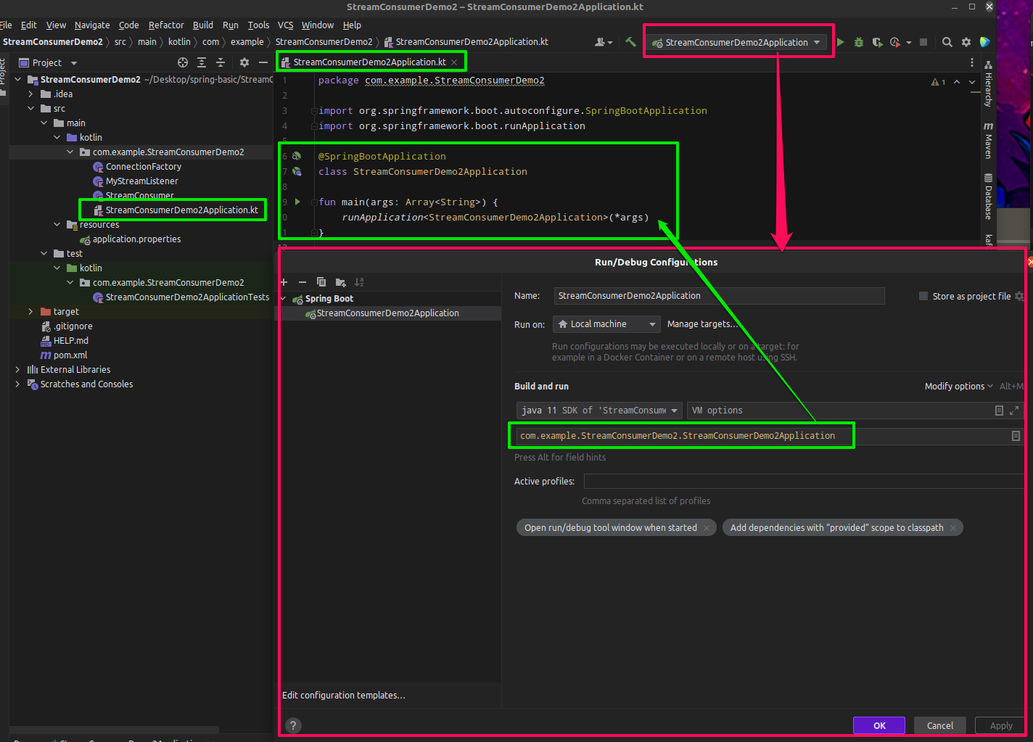1033x742 pixels.
Task: Remove 'Open run/debug tool window when started' option
Action: click(707, 527)
